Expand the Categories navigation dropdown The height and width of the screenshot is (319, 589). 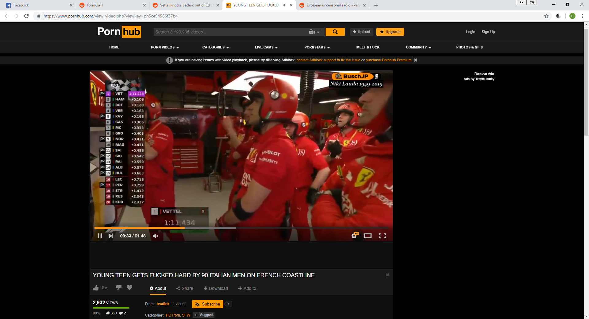point(215,47)
